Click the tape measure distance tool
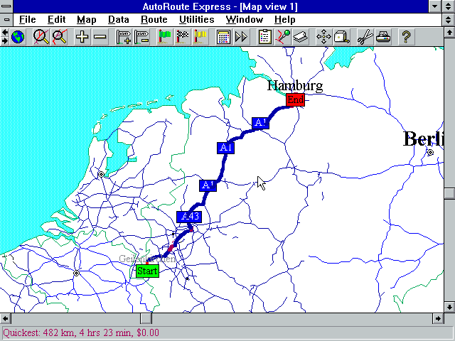 pyautogui.click(x=341, y=37)
